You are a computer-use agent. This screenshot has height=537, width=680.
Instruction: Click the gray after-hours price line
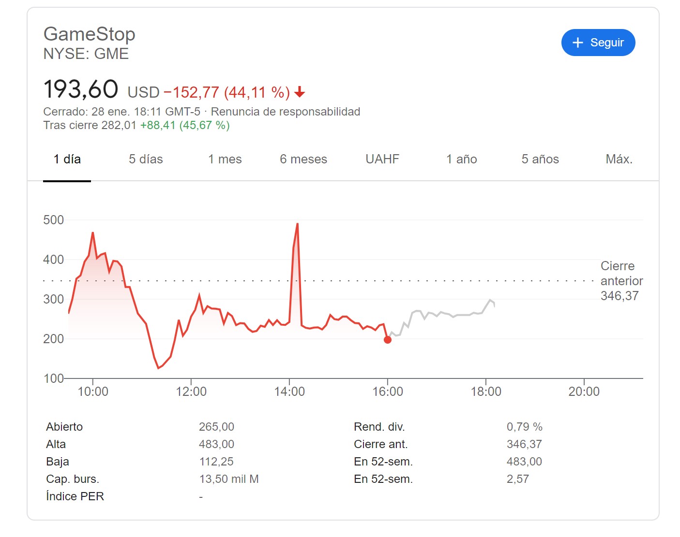click(x=443, y=317)
